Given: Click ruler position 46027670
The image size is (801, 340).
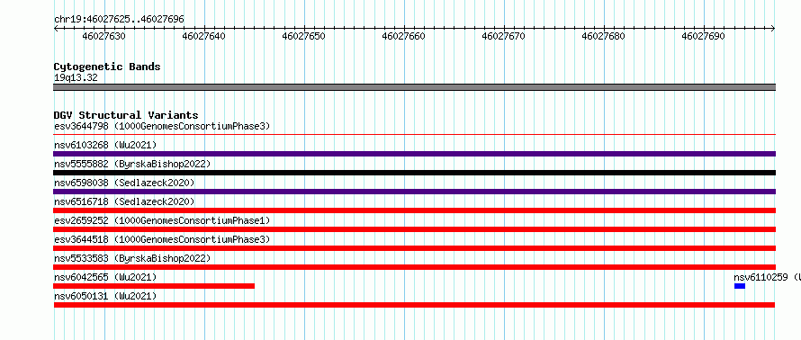Looking at the screenshot, I should 504,36.
